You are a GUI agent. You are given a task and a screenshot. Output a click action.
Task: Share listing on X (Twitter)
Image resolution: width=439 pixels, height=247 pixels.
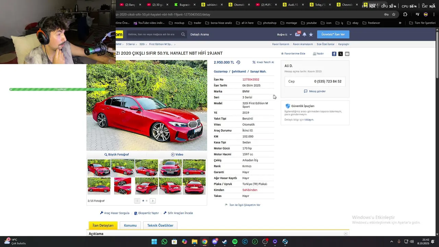pyautogui.click(x=341, y=54)
